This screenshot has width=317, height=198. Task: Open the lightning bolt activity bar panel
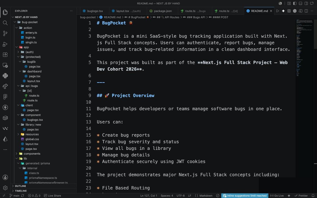pyautogui.click(x=5, y=107)
